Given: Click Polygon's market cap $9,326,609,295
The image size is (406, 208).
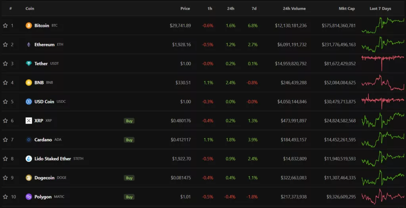Looking at the screenshot, I should pyautogui.click(x=341, y=197).
